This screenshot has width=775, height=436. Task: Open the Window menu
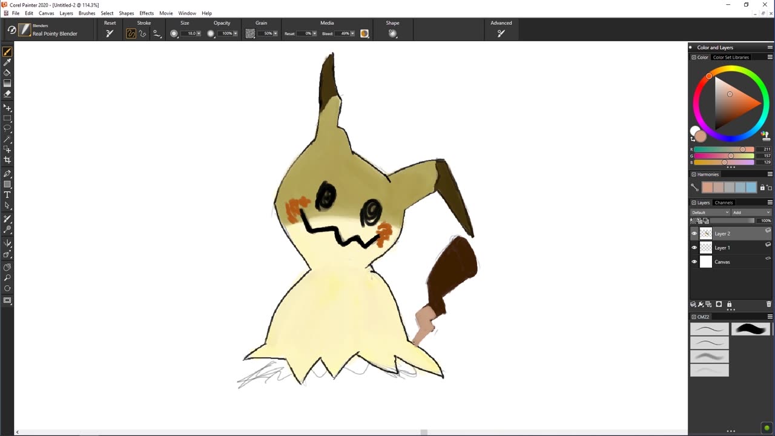187,13
